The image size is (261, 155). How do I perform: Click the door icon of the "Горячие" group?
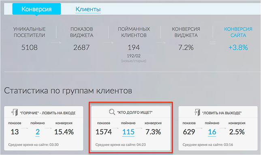[x=15, y=112]
